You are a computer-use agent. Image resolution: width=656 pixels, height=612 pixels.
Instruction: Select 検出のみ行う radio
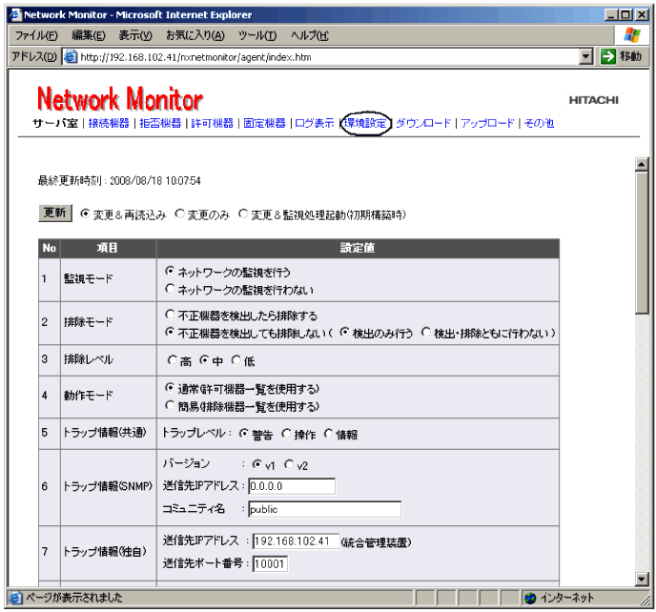tap(344, 332)
